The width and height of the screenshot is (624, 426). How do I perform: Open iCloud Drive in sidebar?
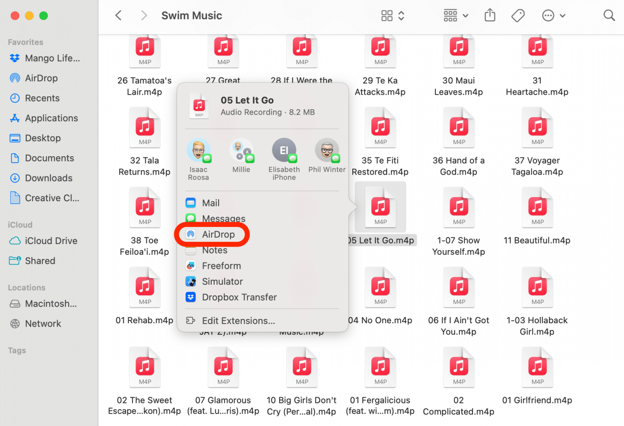[x=51, y=241]
